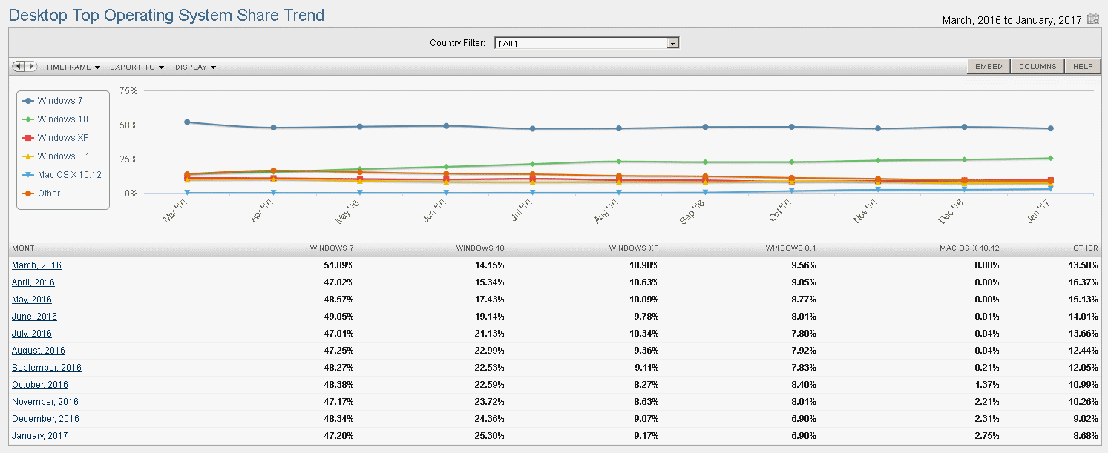
Task: Open the November, 2016 link
Action: (x=45, y=402)
